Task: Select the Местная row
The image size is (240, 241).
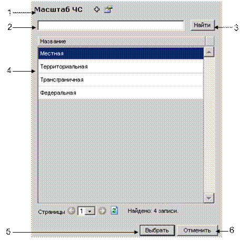Action: coord(121,53)
